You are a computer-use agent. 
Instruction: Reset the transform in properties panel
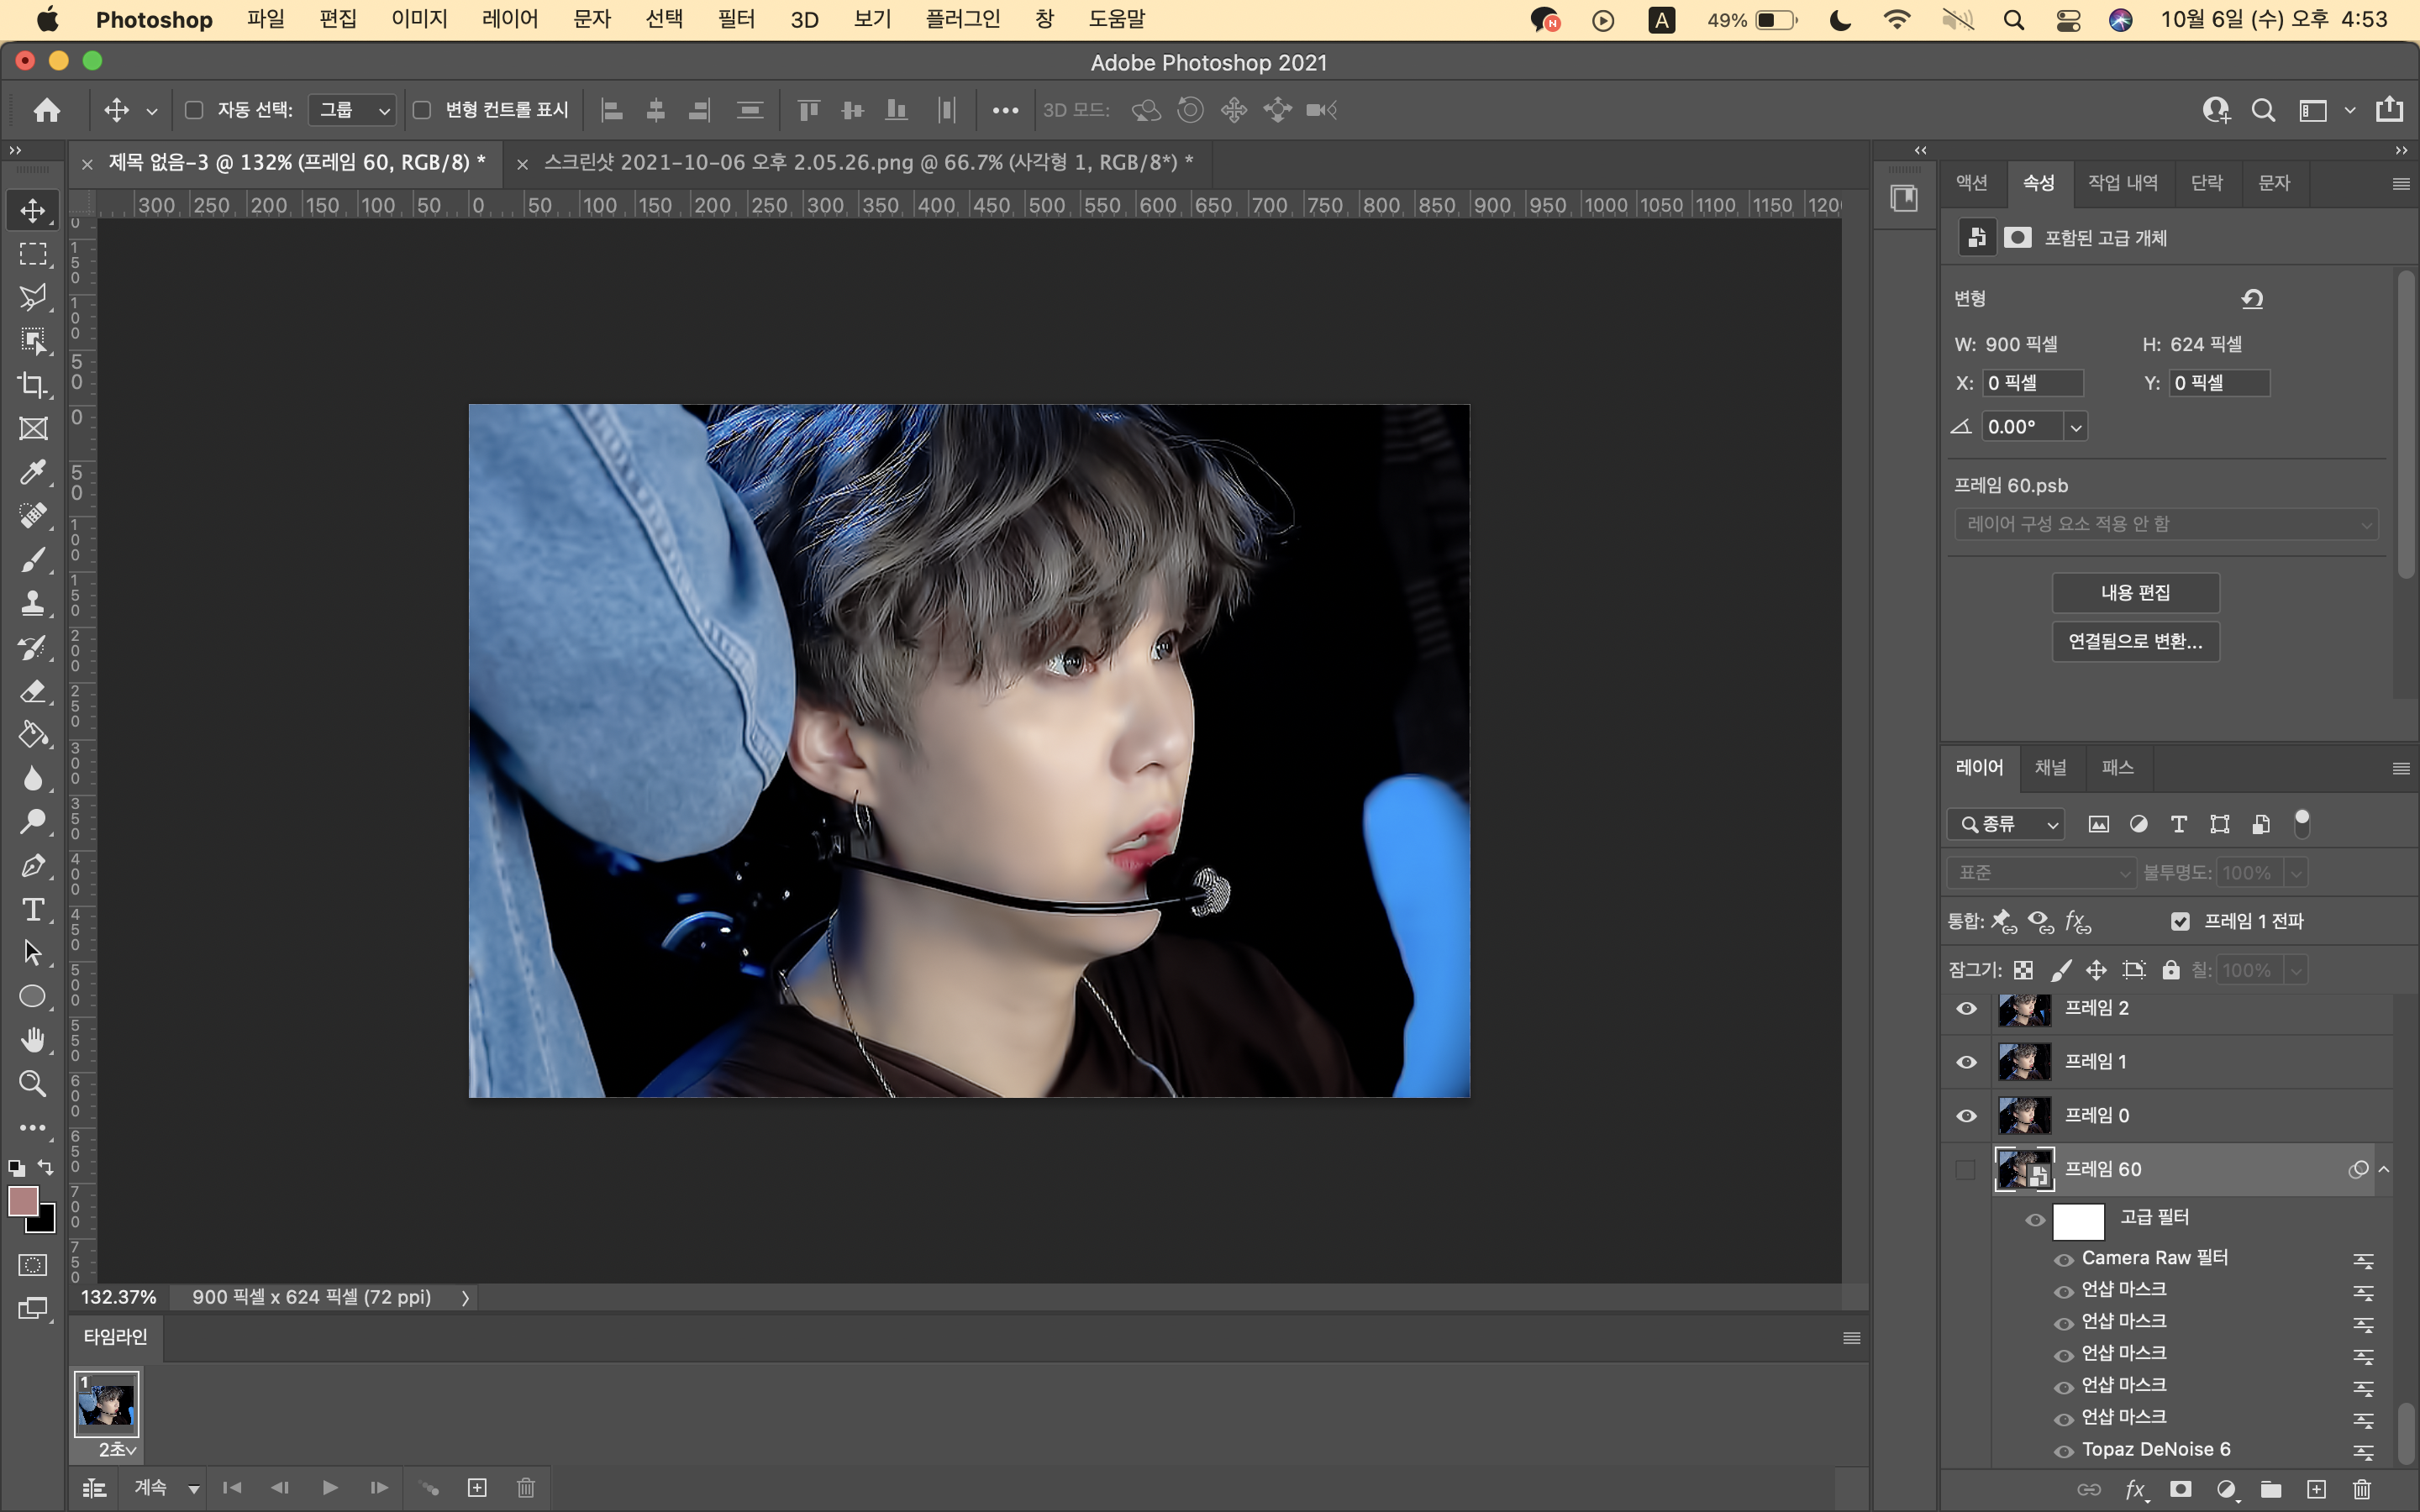click(2252, 298)
